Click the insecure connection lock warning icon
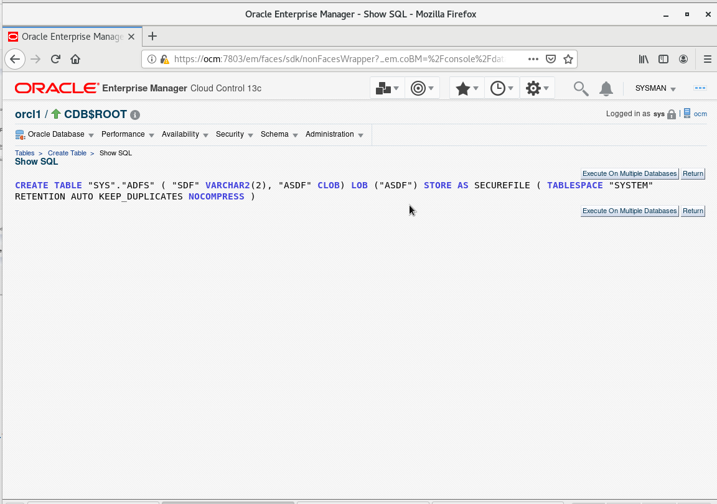717x504 pixels. (164, 59)
